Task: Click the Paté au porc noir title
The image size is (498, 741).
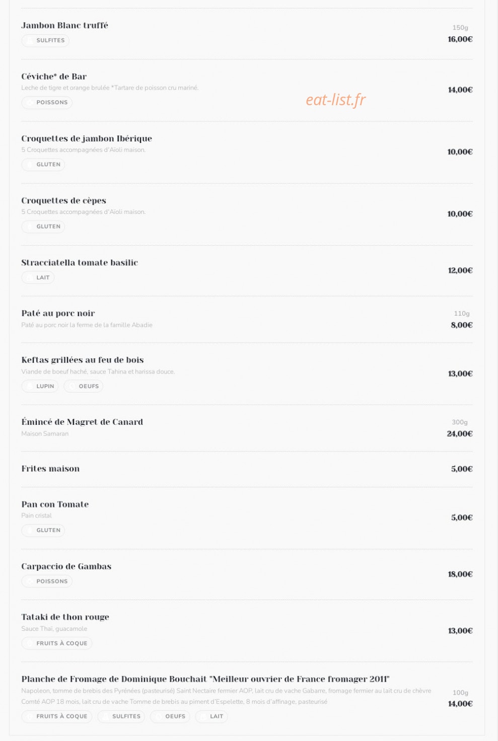Action: click(x=58, y=313)
